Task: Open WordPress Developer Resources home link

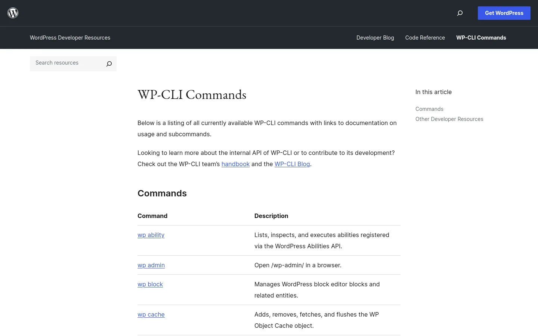Action: [x=70, y=38]
